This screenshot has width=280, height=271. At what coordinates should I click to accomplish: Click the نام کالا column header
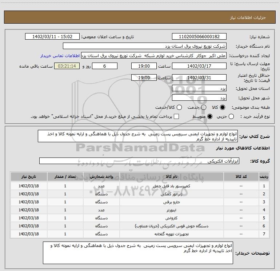pyautogui.click(x=171, y=176)
